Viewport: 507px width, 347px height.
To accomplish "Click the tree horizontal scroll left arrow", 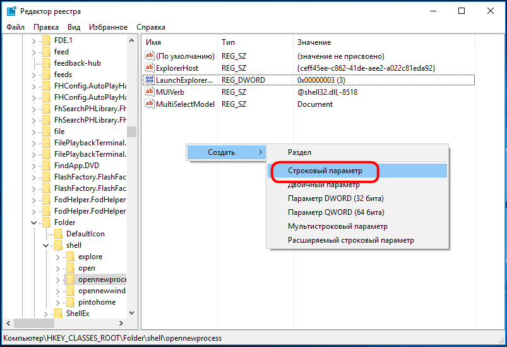I will pos(8,323).
